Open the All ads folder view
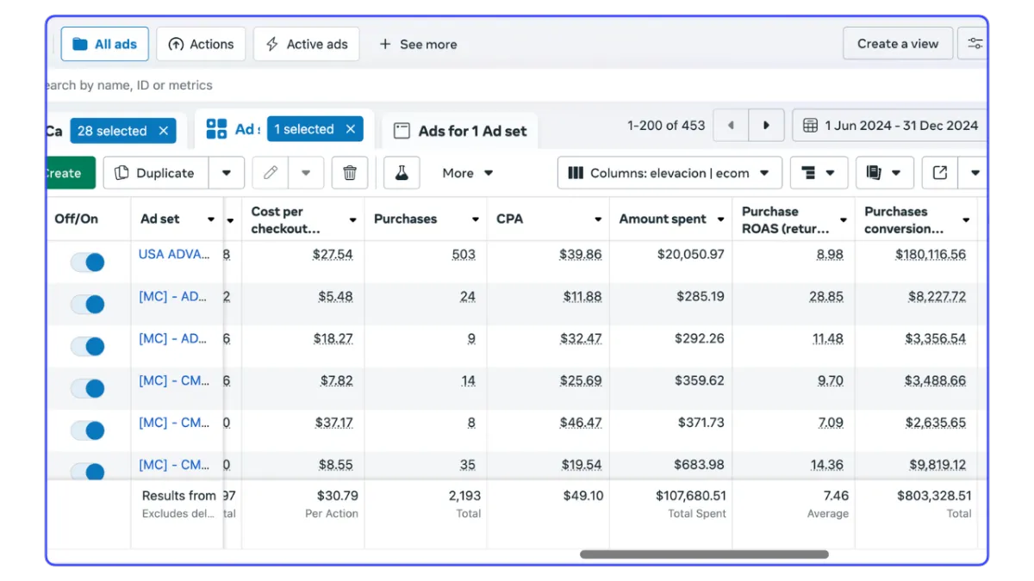This screenshot has width=1034, height=581. [104, 44]
